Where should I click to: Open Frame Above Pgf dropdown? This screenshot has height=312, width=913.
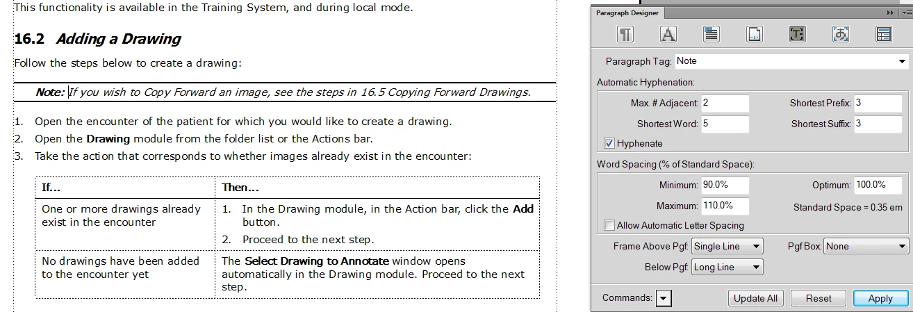[x=727, y=247]
